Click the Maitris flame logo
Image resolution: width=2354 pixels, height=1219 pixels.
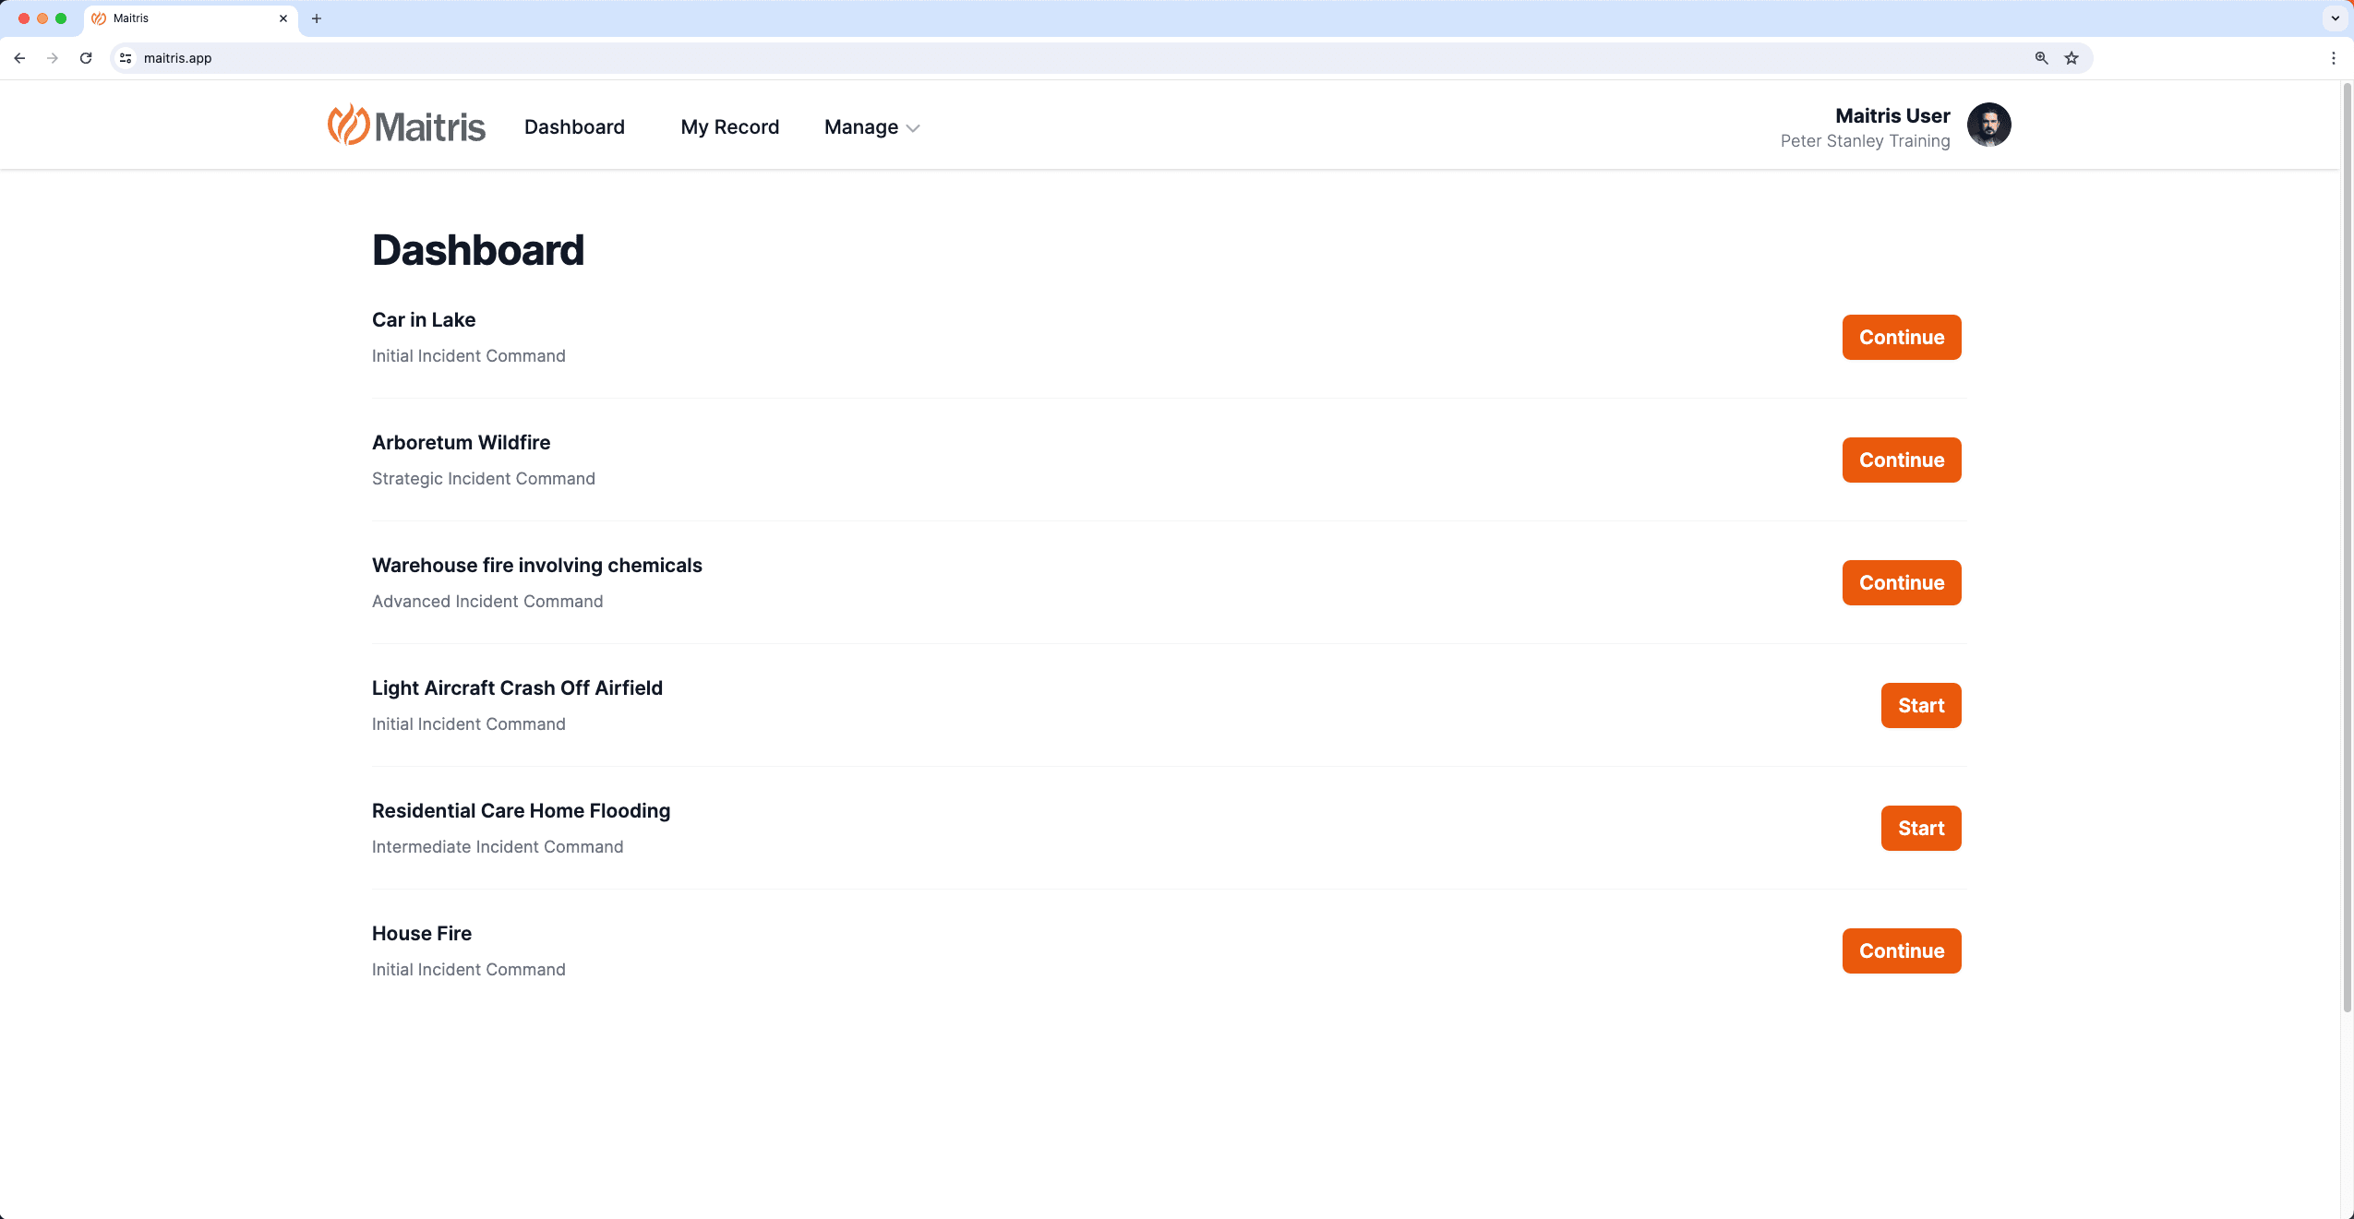click(349, 125)
